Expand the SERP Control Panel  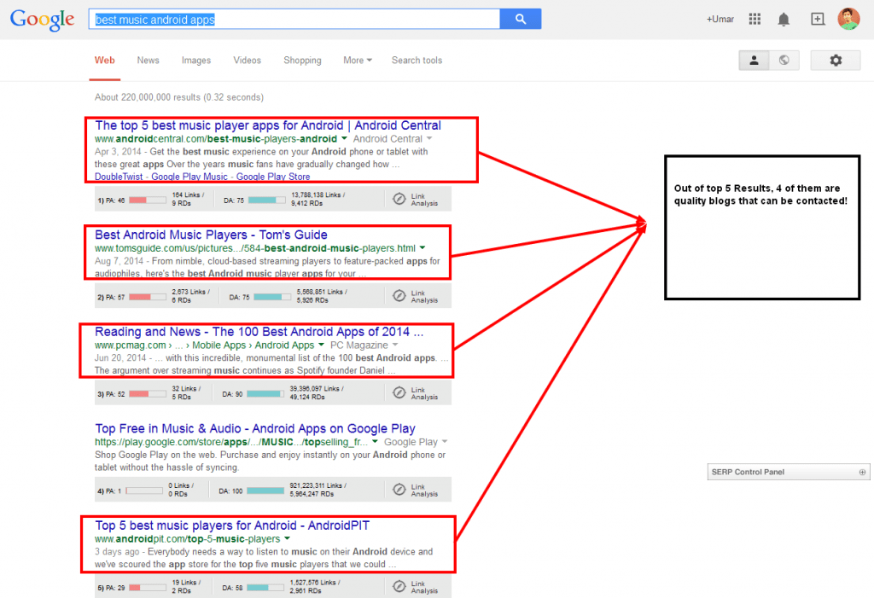pos(862,472)
